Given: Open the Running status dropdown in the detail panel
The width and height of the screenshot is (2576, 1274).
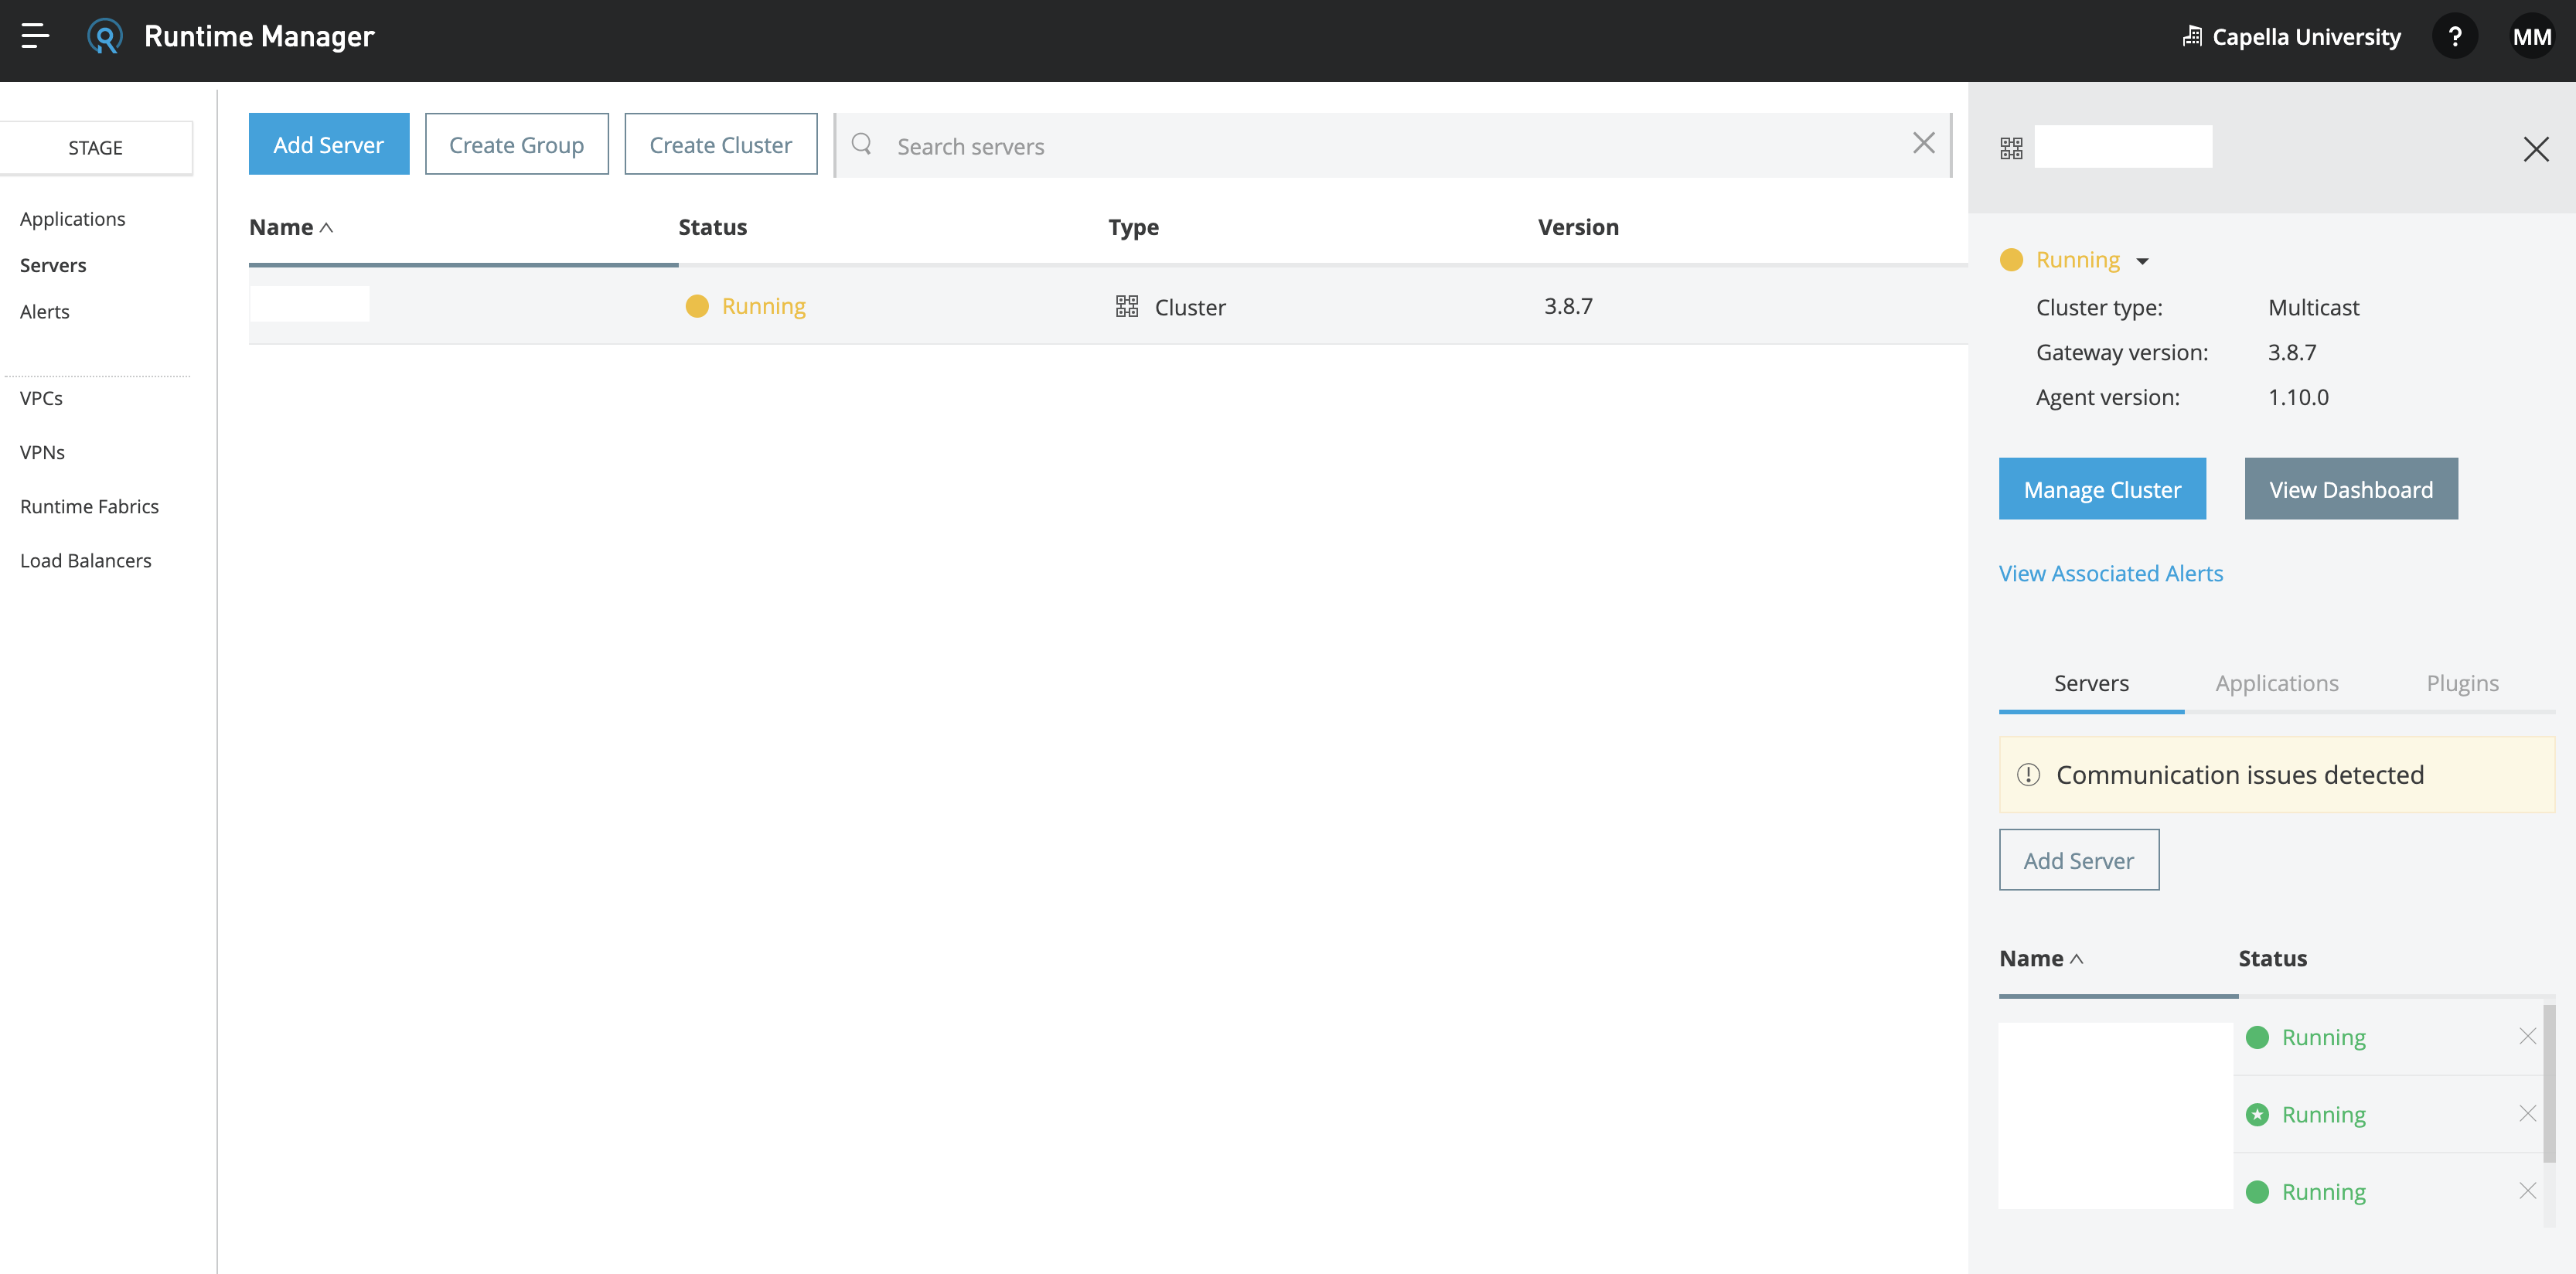Looking at the screenshot, I should tap(2144, 260).
